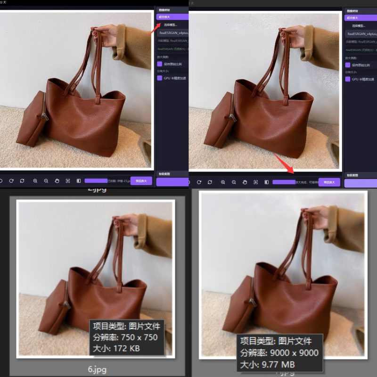Screen dimensions: 377x377
Task: Open the 图像修复 section in right window
Action: pos(361,11)
